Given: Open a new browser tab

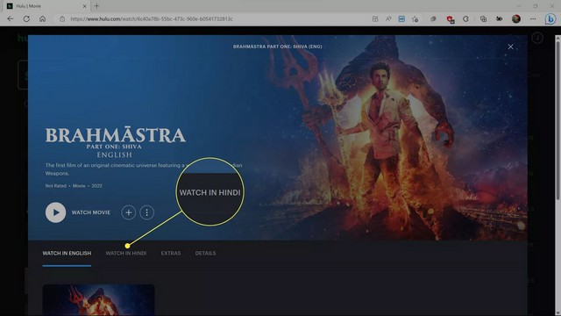Looking at the screenshot, I should [x=96, y=6].
